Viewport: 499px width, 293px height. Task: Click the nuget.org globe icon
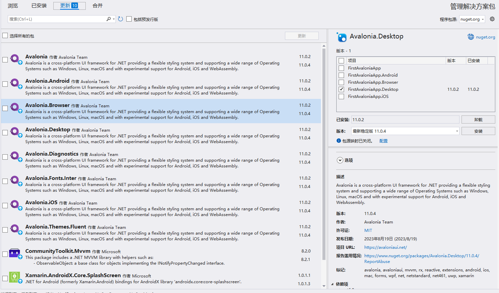(x=471, y=37)
